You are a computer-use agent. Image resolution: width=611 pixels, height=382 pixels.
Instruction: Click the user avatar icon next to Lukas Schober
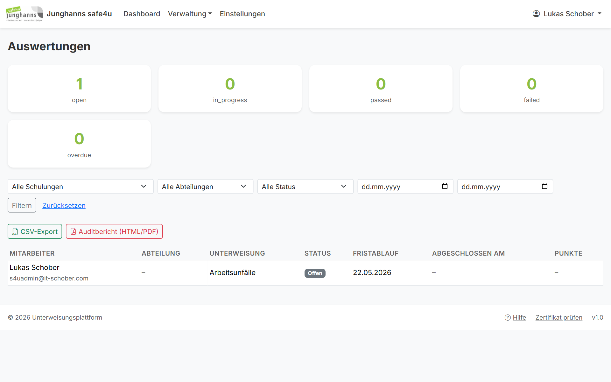pos(536,14)
